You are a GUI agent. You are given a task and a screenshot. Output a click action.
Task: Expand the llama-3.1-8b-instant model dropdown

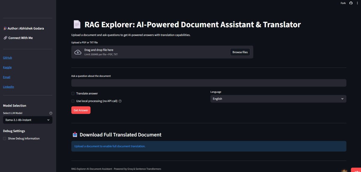coord(27,120)
